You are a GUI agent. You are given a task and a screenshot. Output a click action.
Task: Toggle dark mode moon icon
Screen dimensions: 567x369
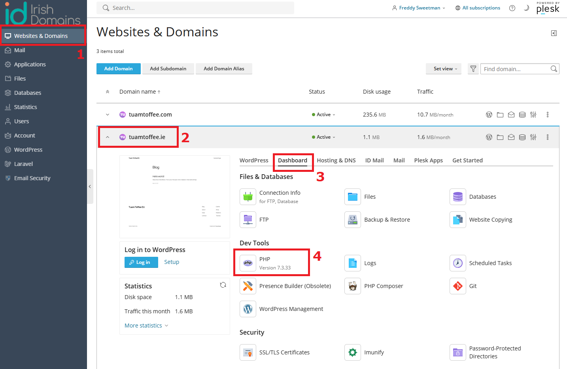coord(526,8)
